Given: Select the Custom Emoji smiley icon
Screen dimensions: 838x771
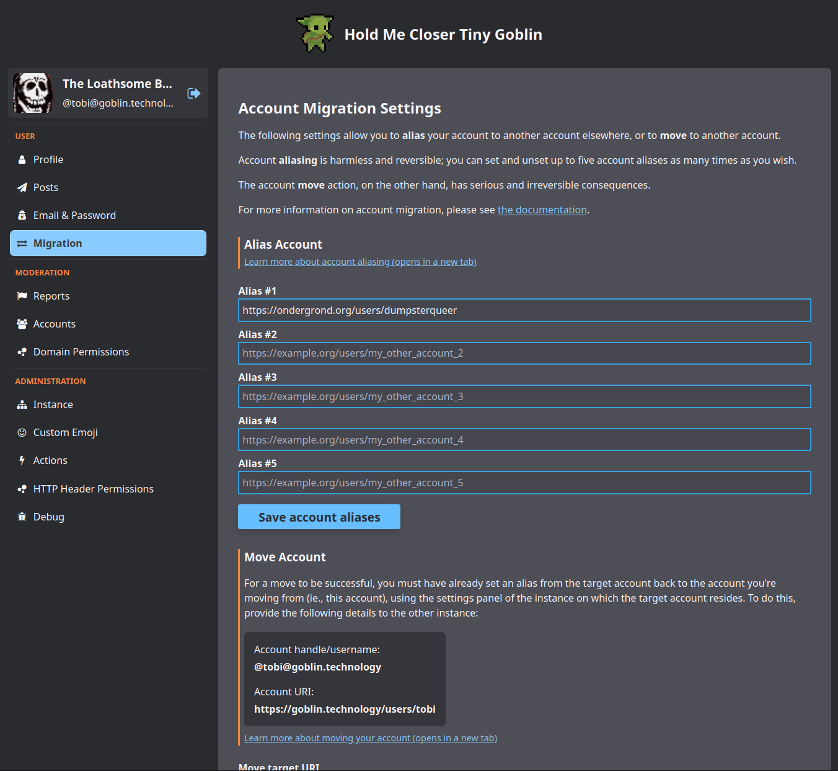Looking at the screenshot, I should pos(22,432).
